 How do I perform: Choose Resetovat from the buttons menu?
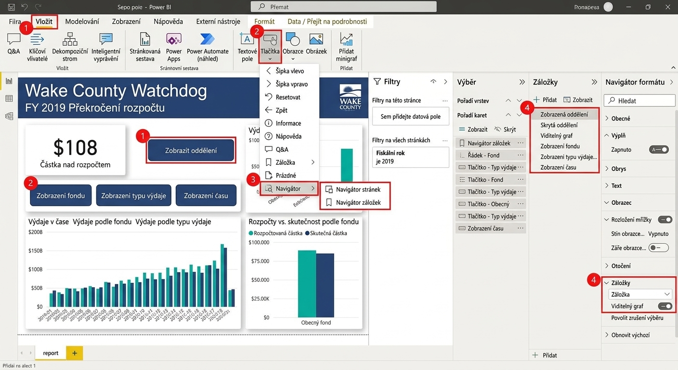289,97
